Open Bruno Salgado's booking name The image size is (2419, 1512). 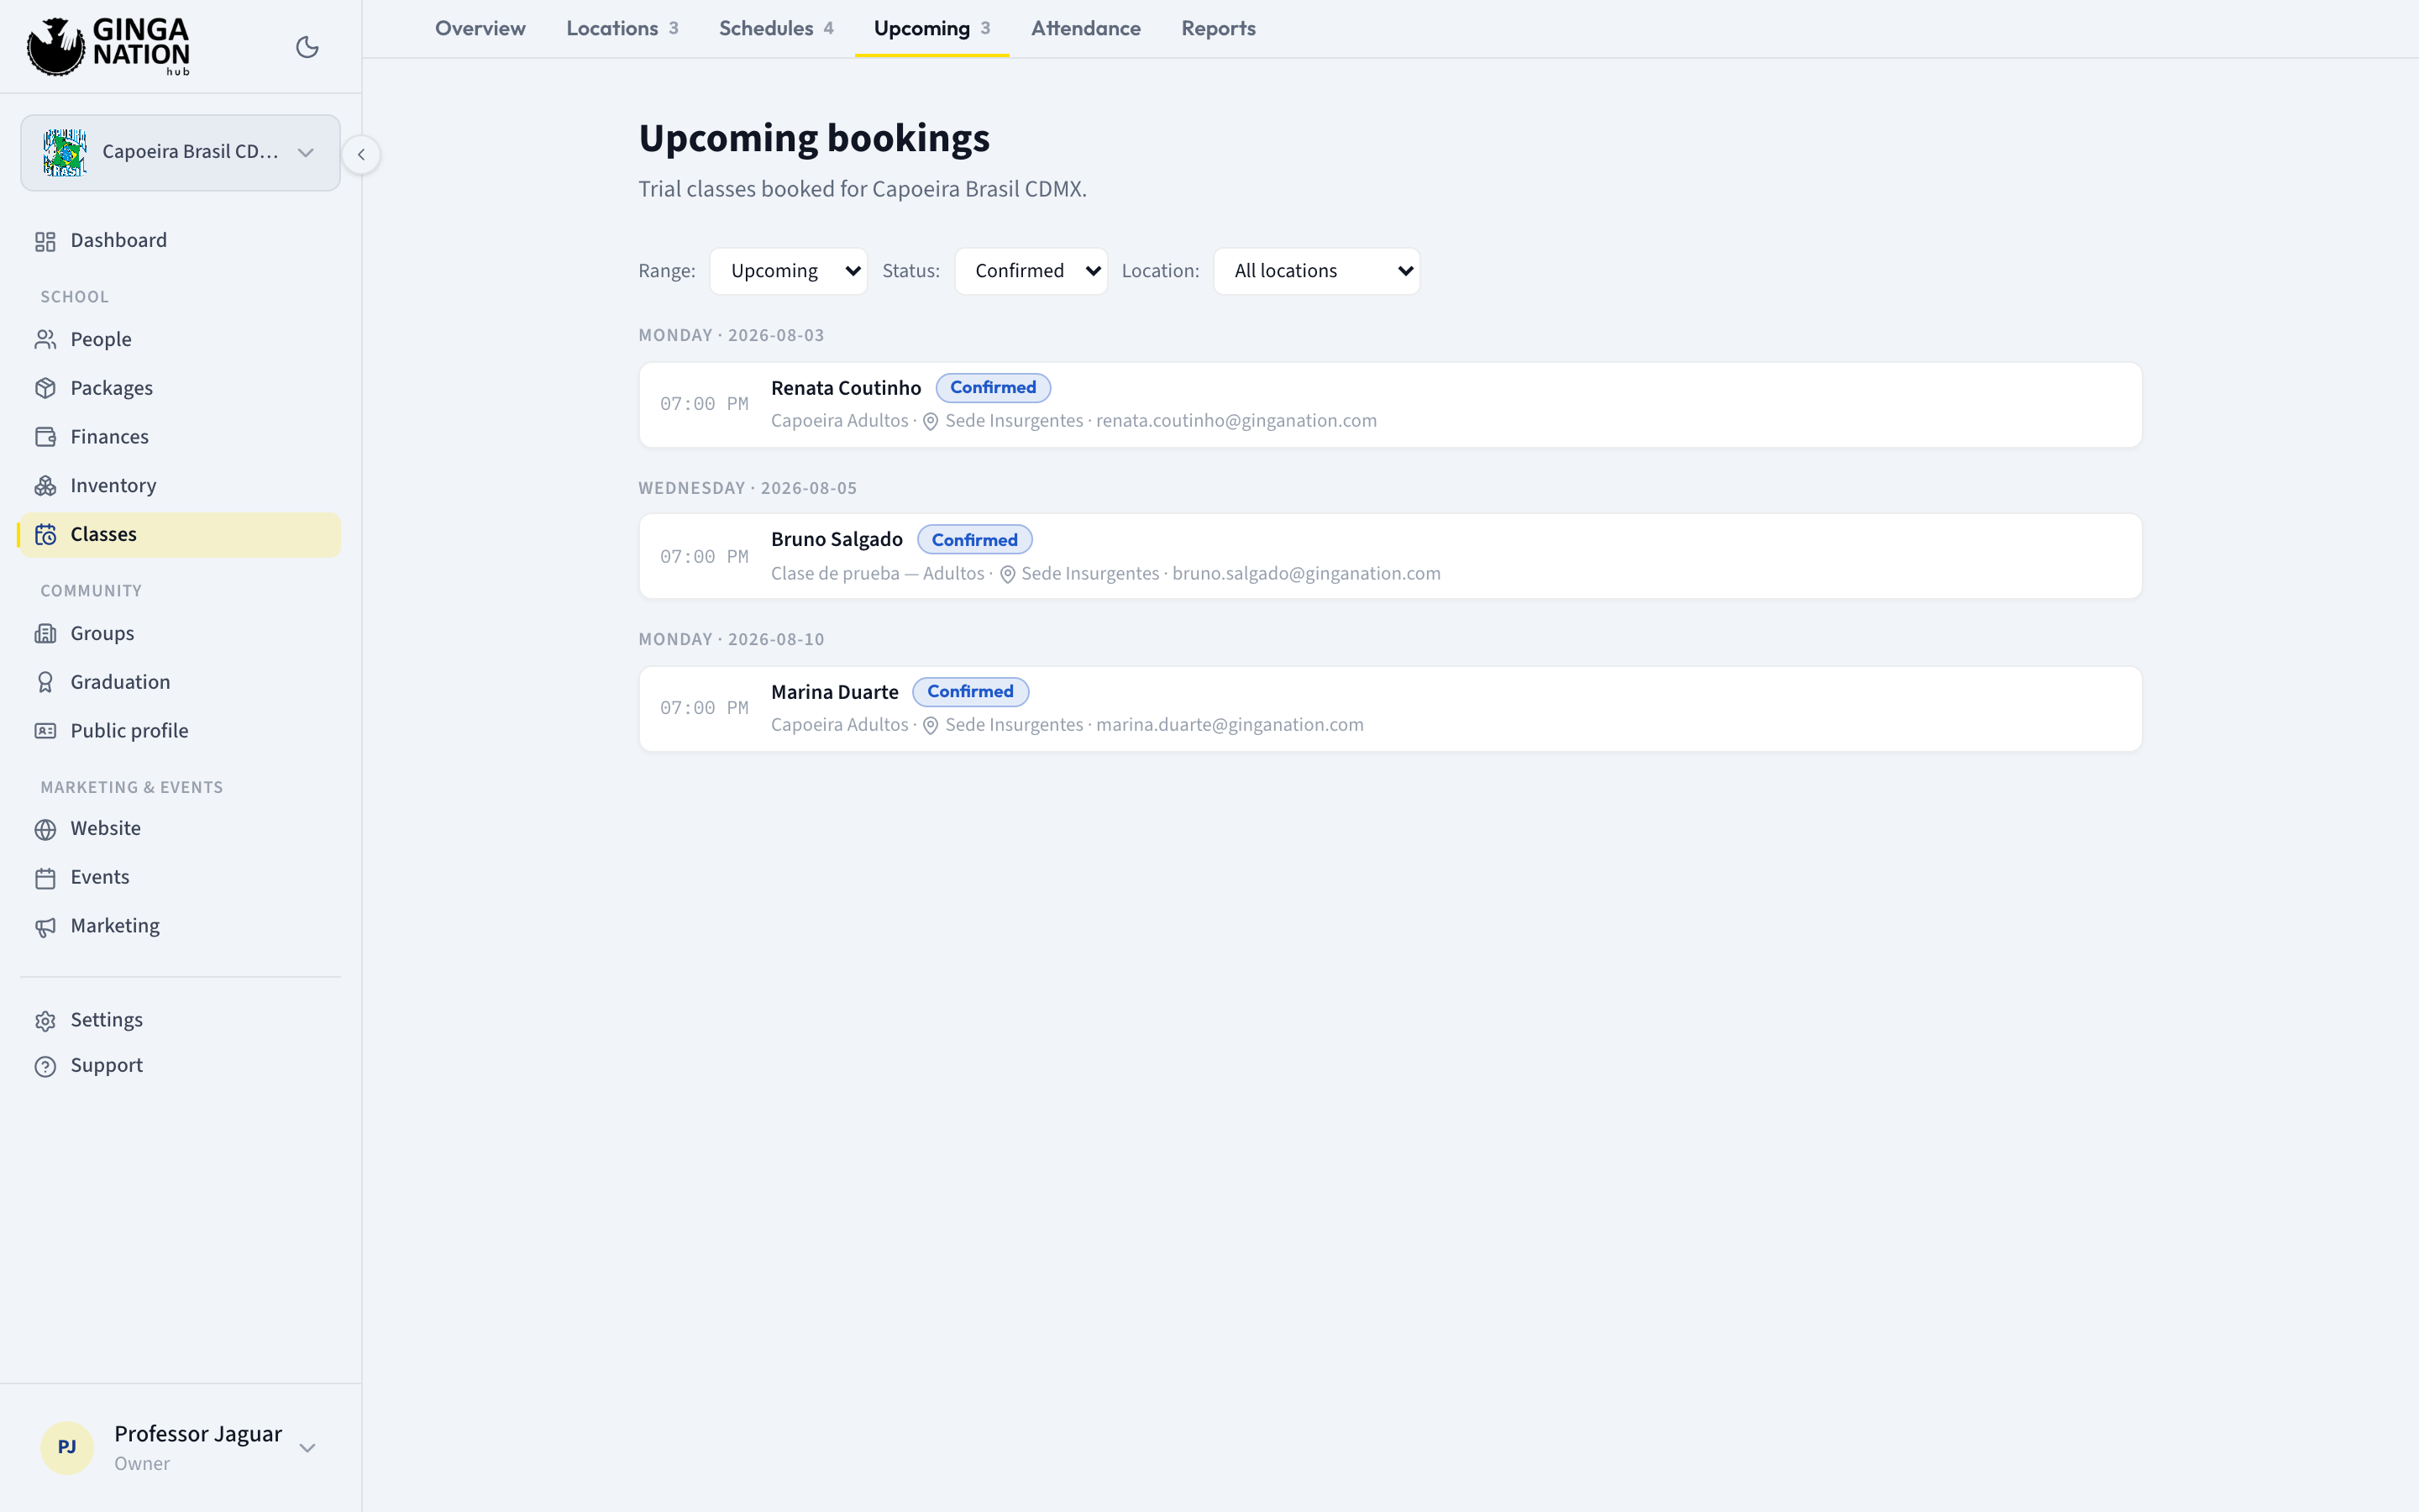[x=837, y=540]
